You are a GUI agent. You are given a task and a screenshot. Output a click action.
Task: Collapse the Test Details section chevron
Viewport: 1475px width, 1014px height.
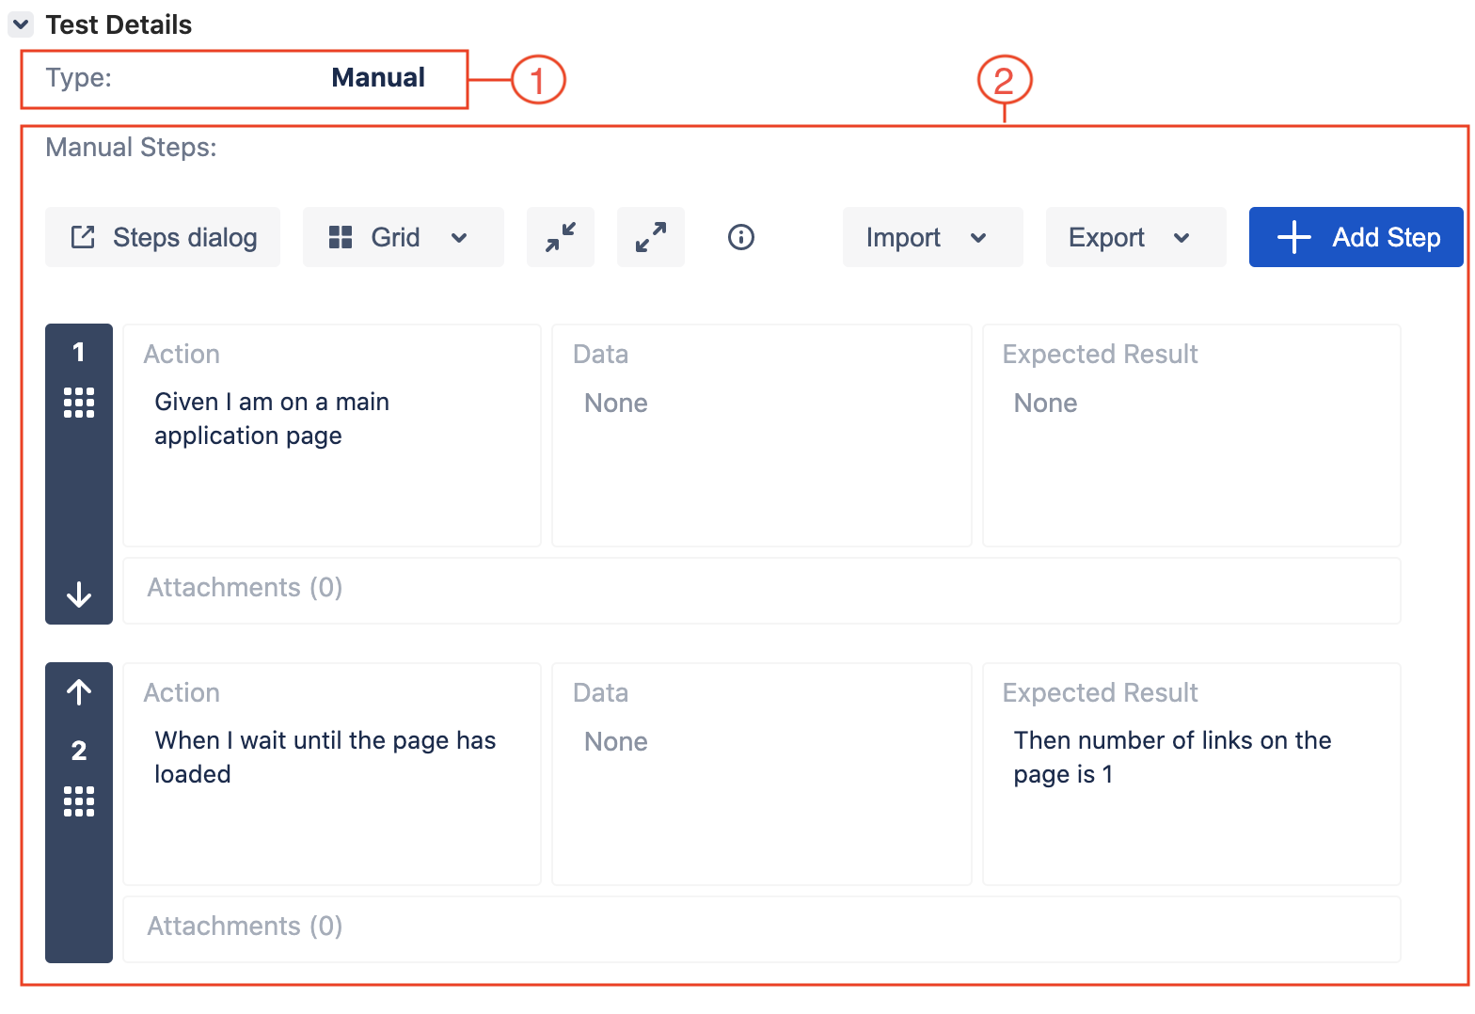point(21,24)
